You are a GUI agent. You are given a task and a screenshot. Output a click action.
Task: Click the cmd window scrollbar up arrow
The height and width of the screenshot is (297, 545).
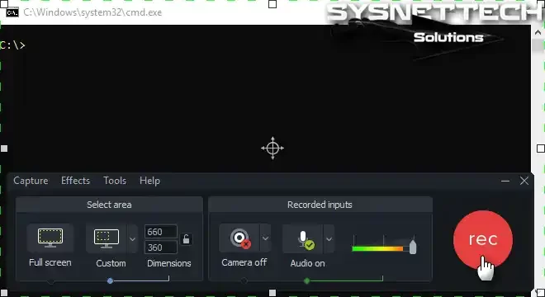[x=538, y=33]
